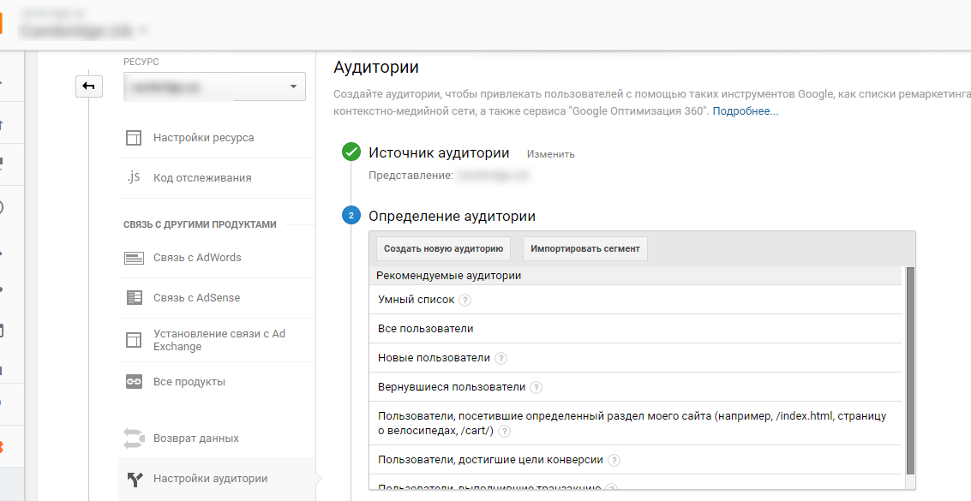Click the help icon beside Умный список
The width and height of the screenshot is (971, 501).
465,301
